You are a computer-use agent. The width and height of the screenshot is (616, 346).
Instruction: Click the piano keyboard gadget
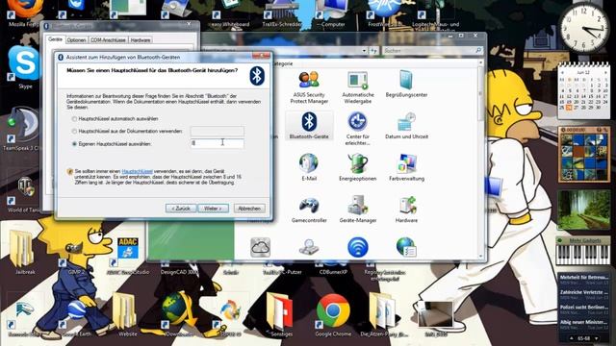(x=583, y=255)
